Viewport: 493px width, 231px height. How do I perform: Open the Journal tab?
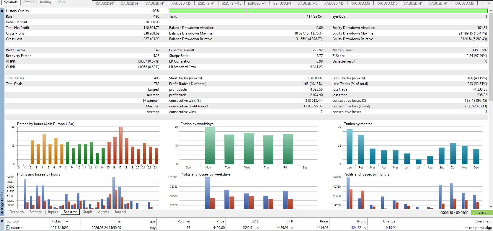tap(120, 212)
